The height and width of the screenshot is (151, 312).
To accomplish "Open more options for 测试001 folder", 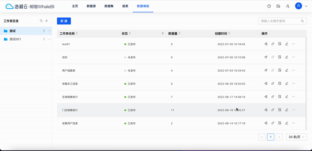I will (49, 39).
